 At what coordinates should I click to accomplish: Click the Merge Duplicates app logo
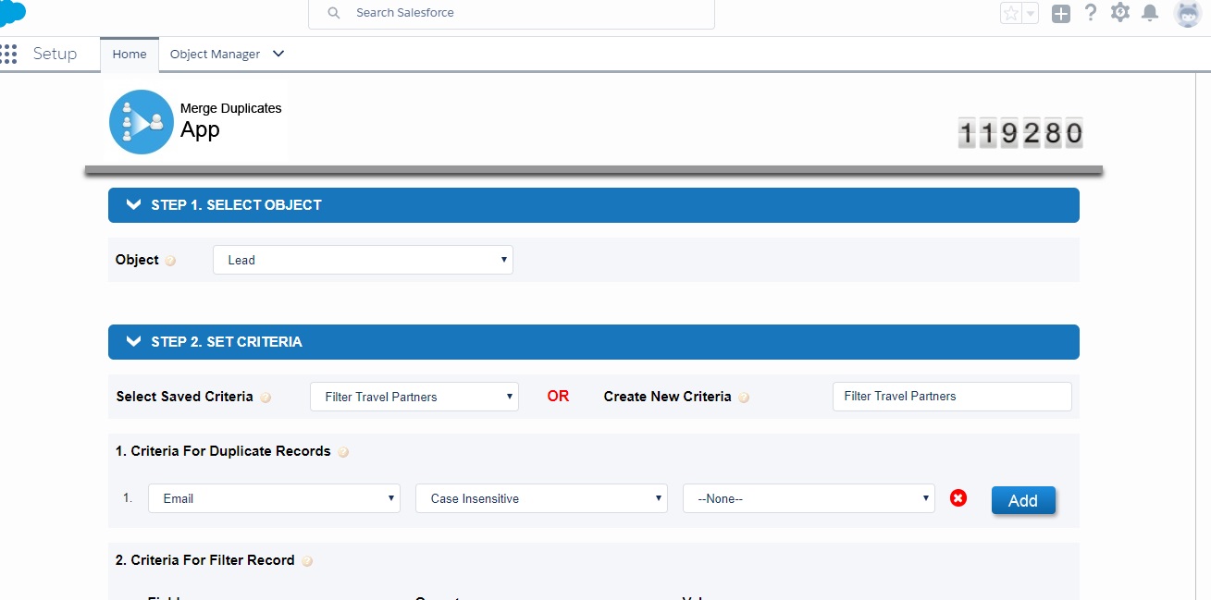pyautogui.click(x=141, y=121)
